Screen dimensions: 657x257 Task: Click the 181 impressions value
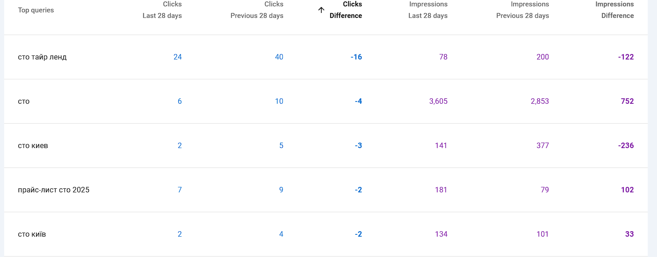tap(441, 190)
